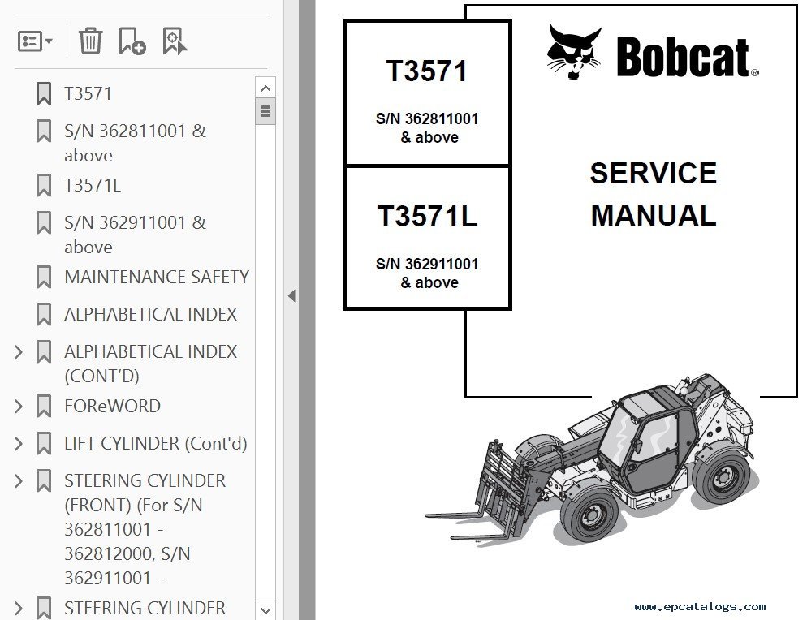
Task: Expand the FOReWORD bookmark
Action: [19, 406]
